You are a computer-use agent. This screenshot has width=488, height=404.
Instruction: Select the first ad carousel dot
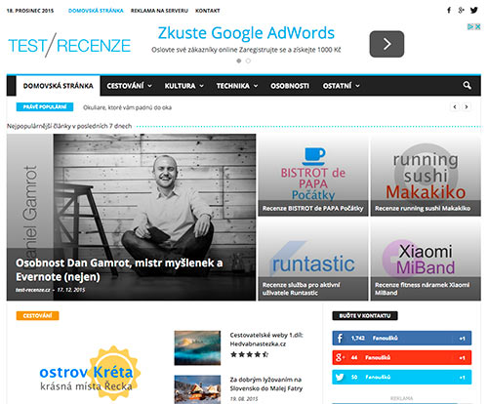239,61
